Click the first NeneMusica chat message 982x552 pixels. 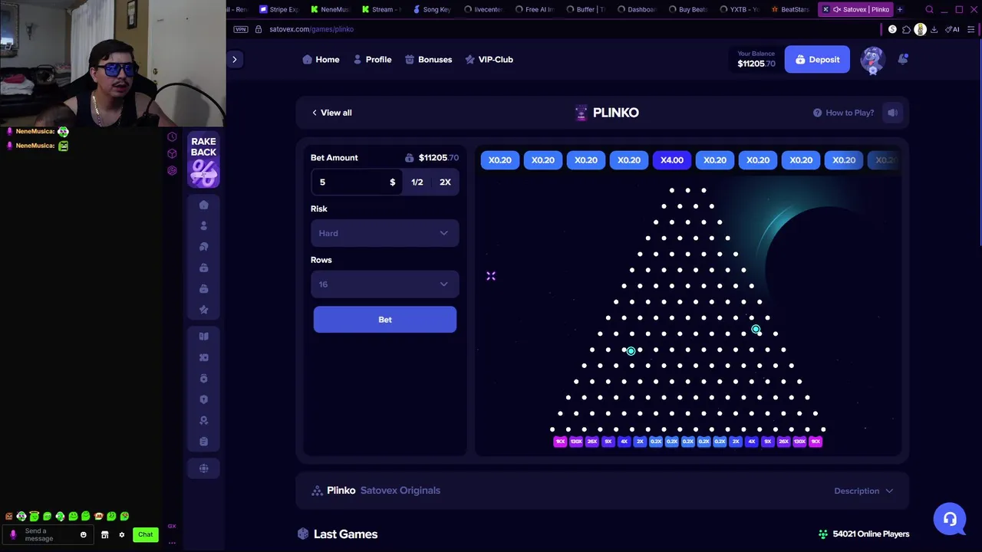[38, 131]
